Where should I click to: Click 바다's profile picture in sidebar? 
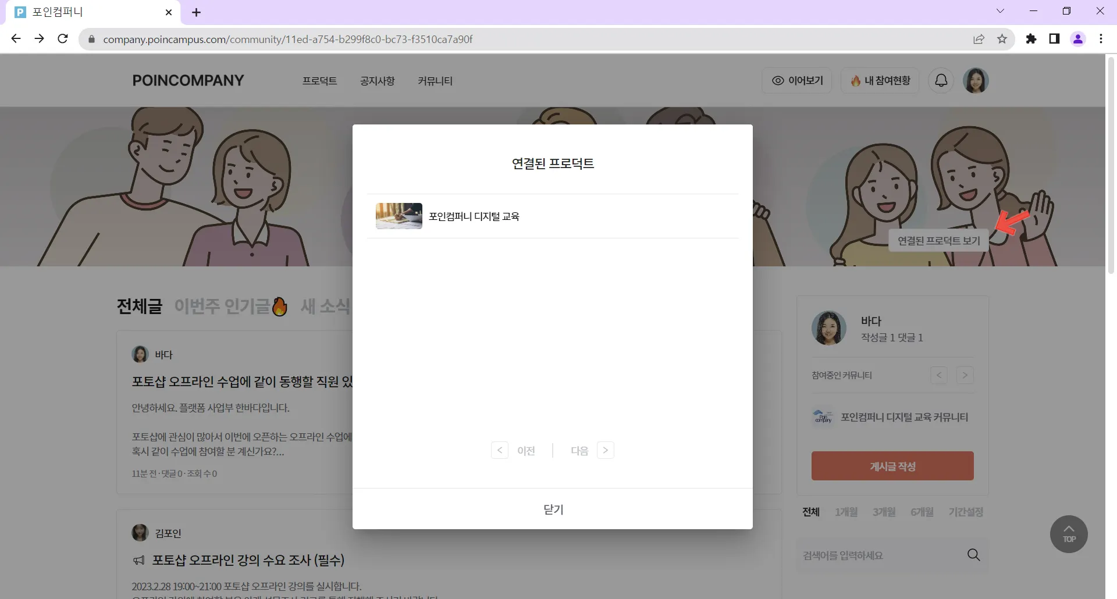pos(828,328)
